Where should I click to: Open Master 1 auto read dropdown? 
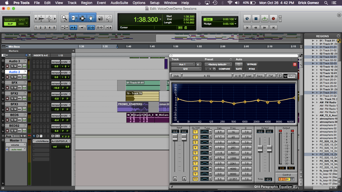(x=18, y=149)
